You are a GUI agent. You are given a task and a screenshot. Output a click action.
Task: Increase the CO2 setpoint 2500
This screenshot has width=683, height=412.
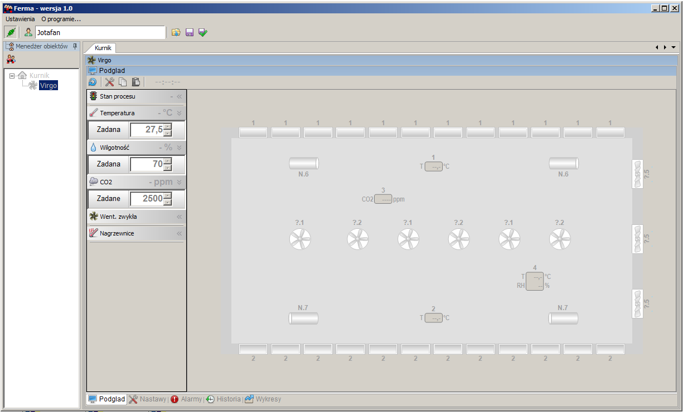(x=167, y=196)
